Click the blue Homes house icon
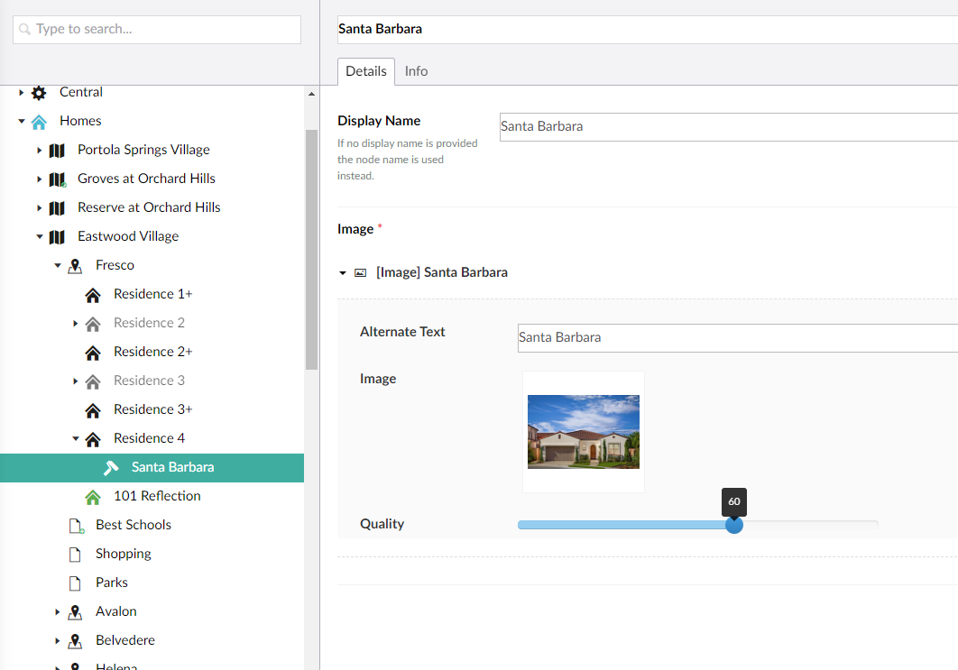The image size is (958, 670). pyautogui.click(x=39, y=122)
